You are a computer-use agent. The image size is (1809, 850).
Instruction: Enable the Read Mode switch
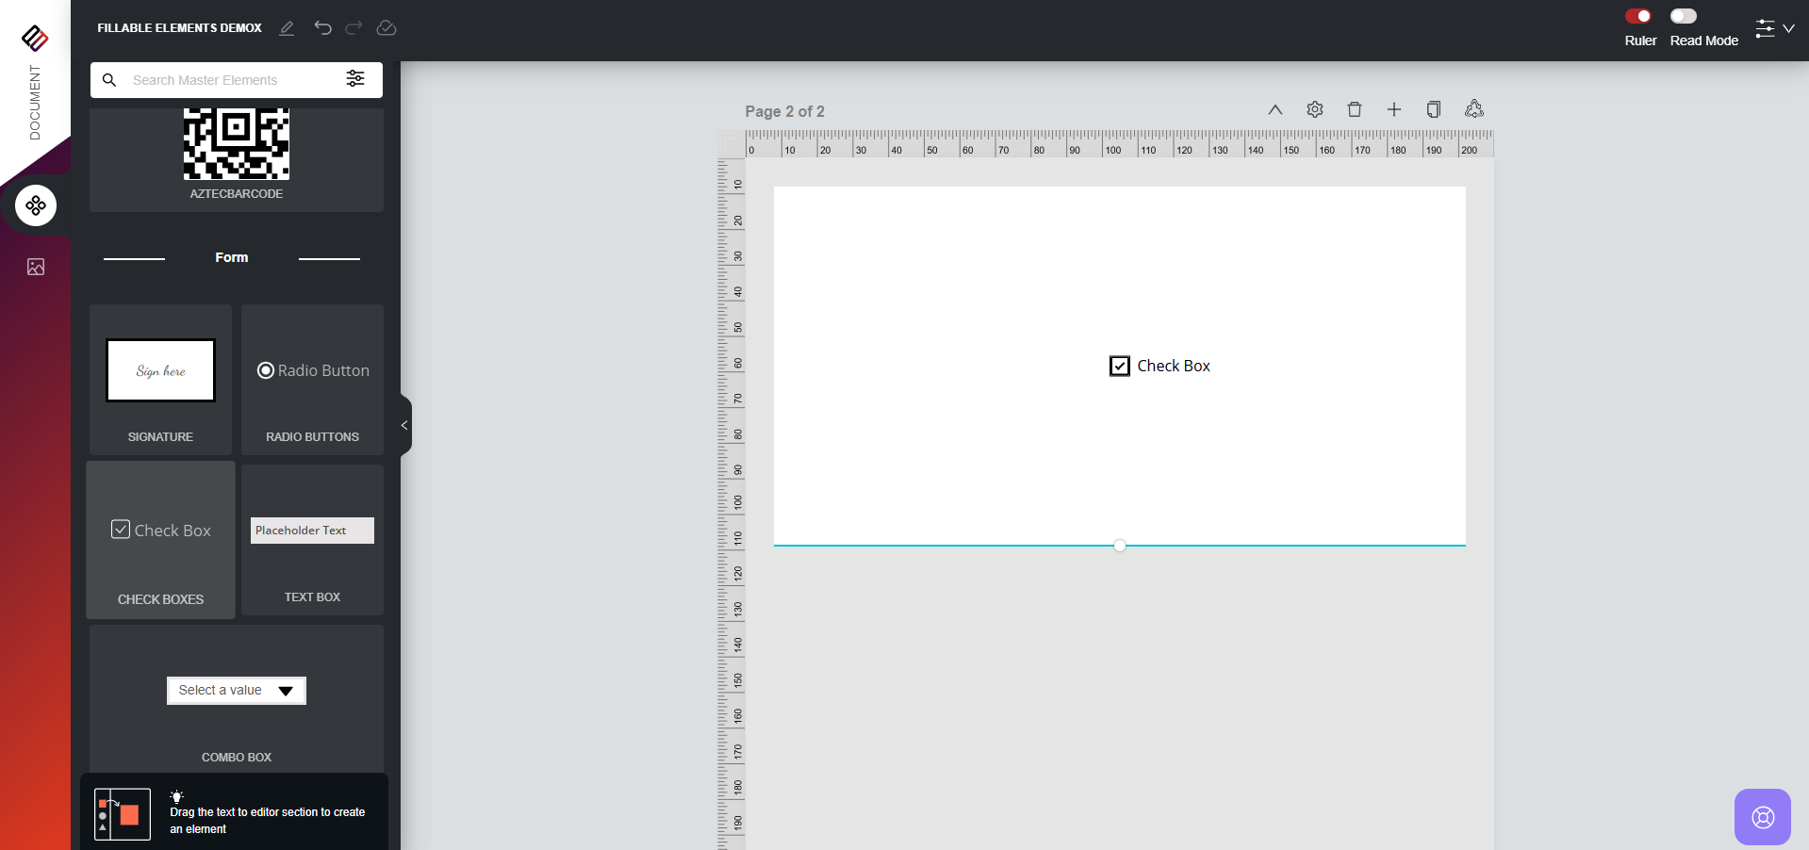pyautogui.click(x=1683, y=16)
